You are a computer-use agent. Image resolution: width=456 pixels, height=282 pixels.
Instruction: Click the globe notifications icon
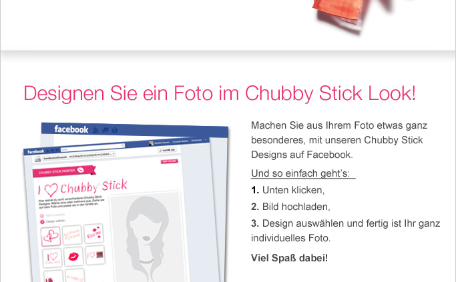pyautogui.click(x=115, y=131)
